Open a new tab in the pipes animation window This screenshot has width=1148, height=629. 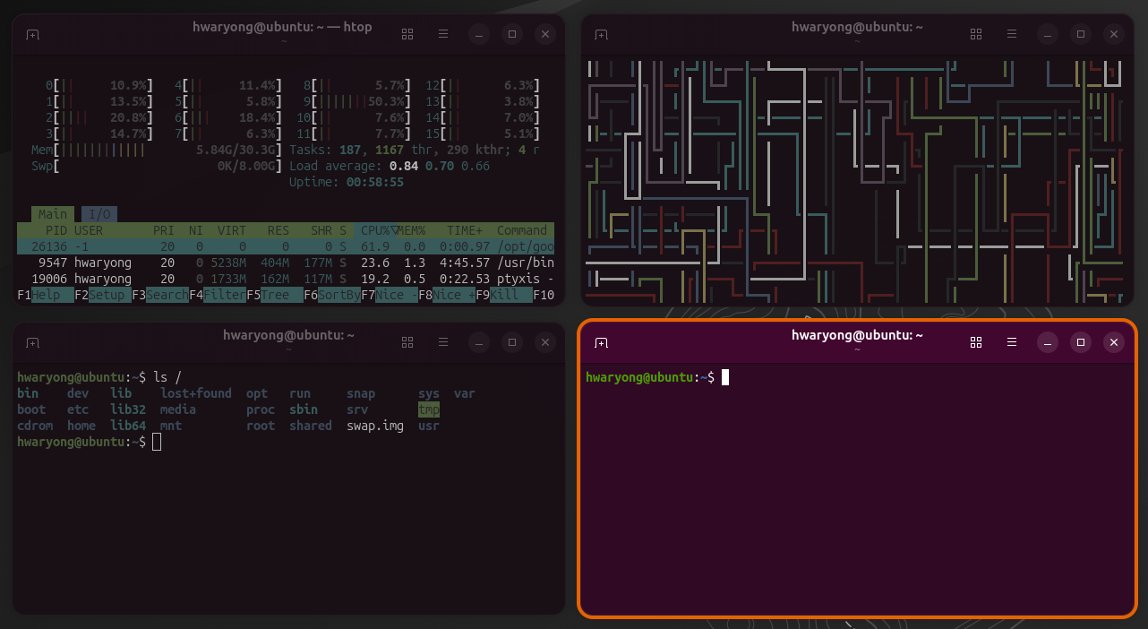pyautogui.click(x=601, y=35)
